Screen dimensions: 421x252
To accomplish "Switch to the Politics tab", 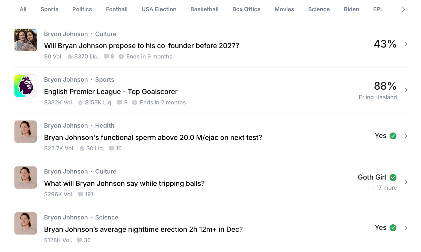I will pyautogui.click(x=82, y=9).
